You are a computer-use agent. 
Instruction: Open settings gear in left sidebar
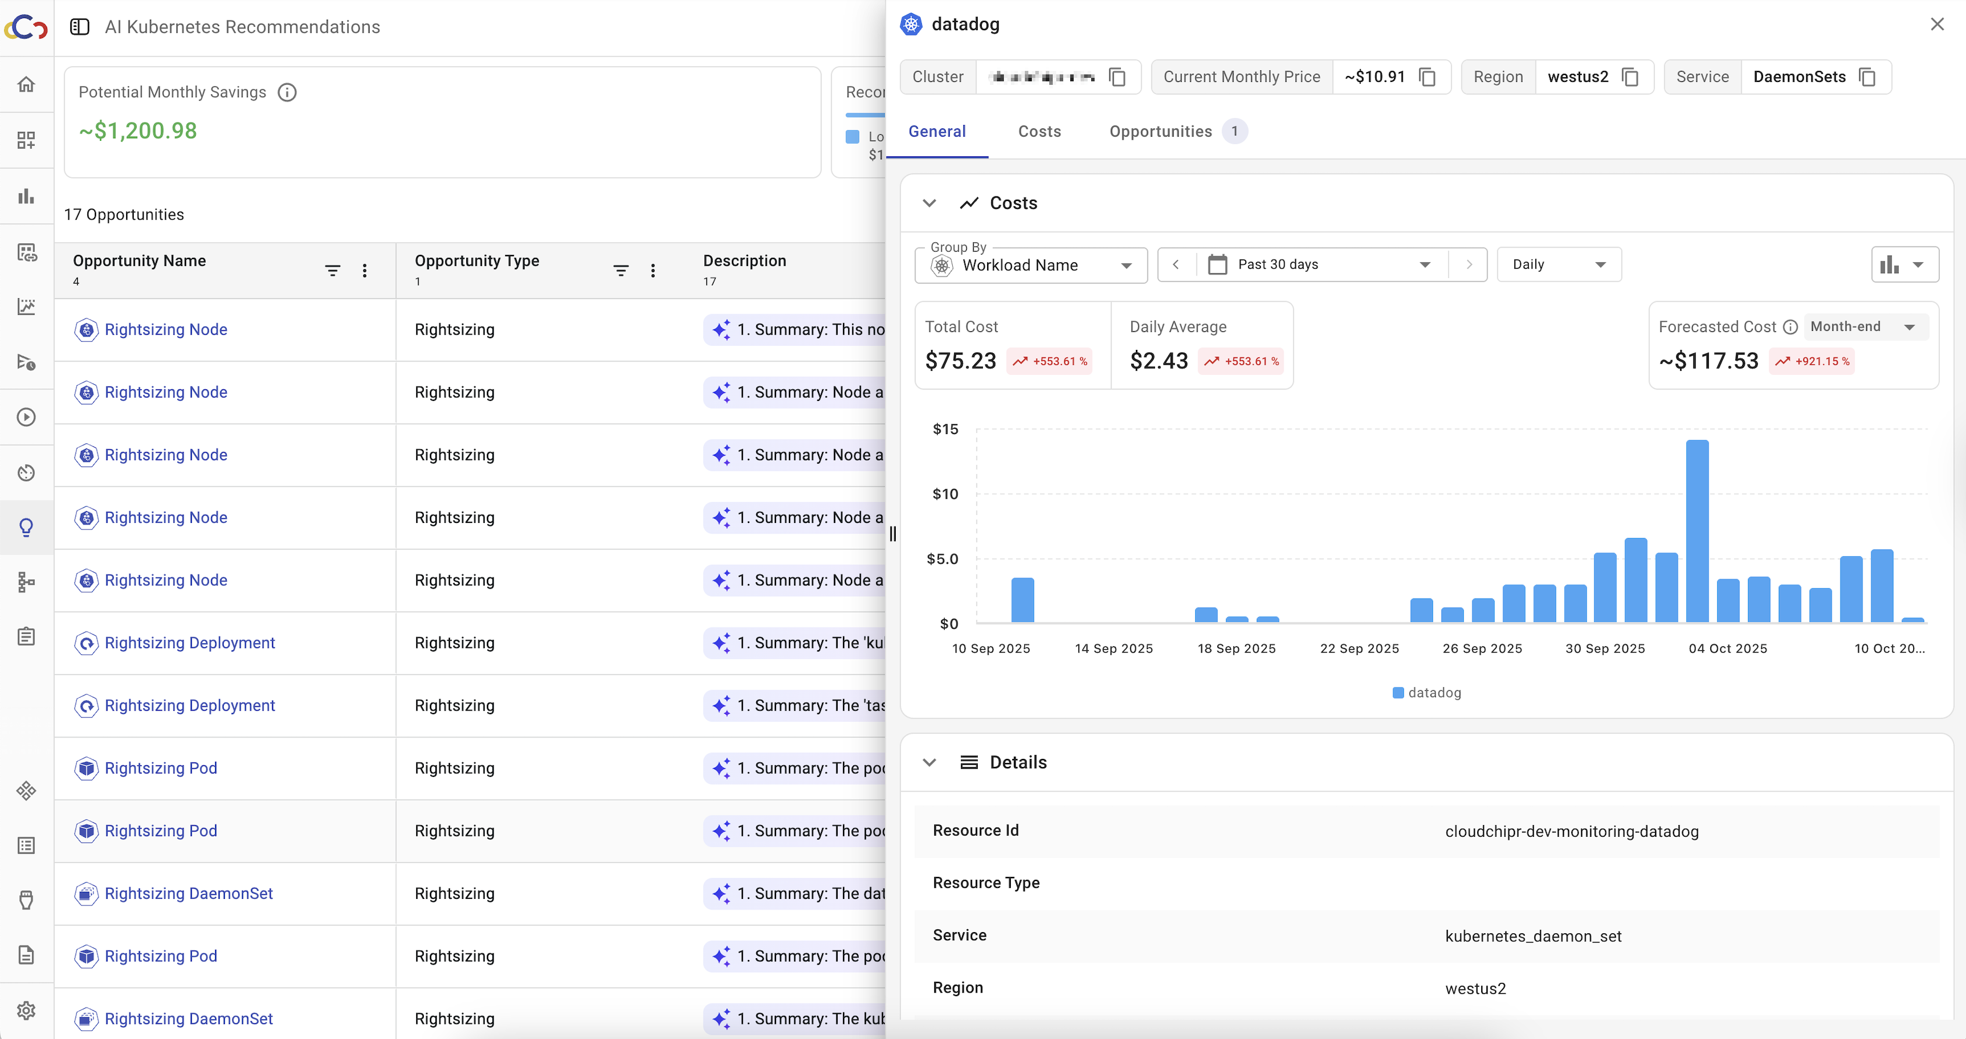(27, 1010)
